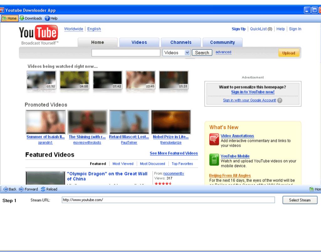Open the Sign Up link
321x252 pixels.
239,29
